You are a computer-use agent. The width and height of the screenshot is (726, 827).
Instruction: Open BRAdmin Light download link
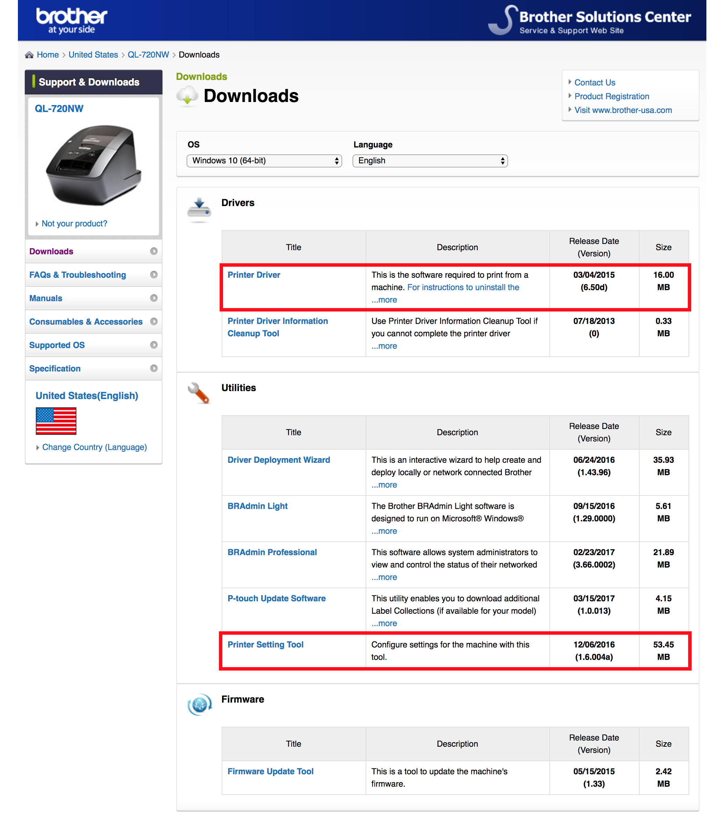pos(257,506)
